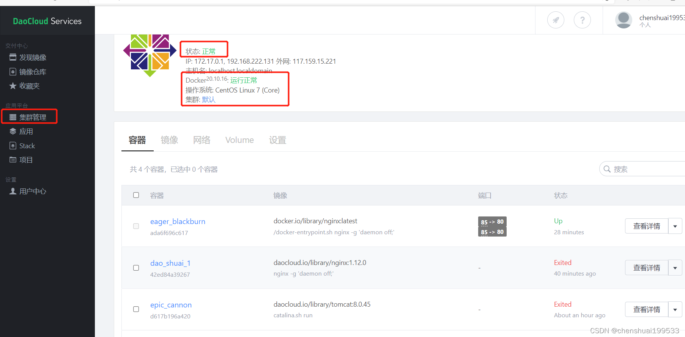Click the 项目 sidebar icon
This screenshot has height=337, width=685.
click(x=13, y=160)
